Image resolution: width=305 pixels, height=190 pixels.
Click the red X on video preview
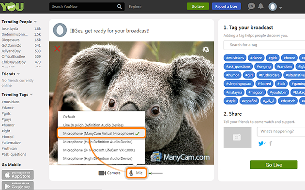point(57,48)
